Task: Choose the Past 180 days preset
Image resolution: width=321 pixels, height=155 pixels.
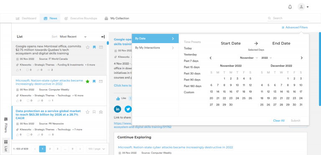Action: coord(193,86)
